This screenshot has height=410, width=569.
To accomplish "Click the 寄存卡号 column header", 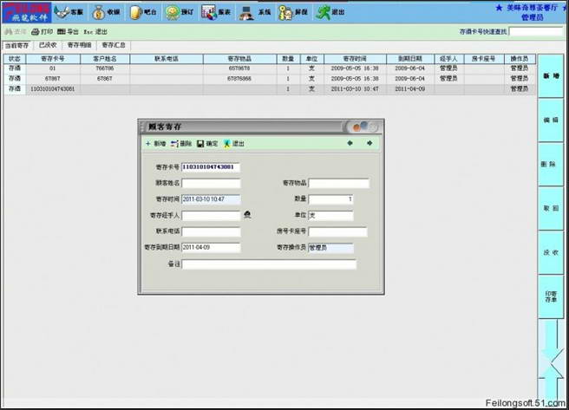I will pyautogui.click(x=53, y=59).
